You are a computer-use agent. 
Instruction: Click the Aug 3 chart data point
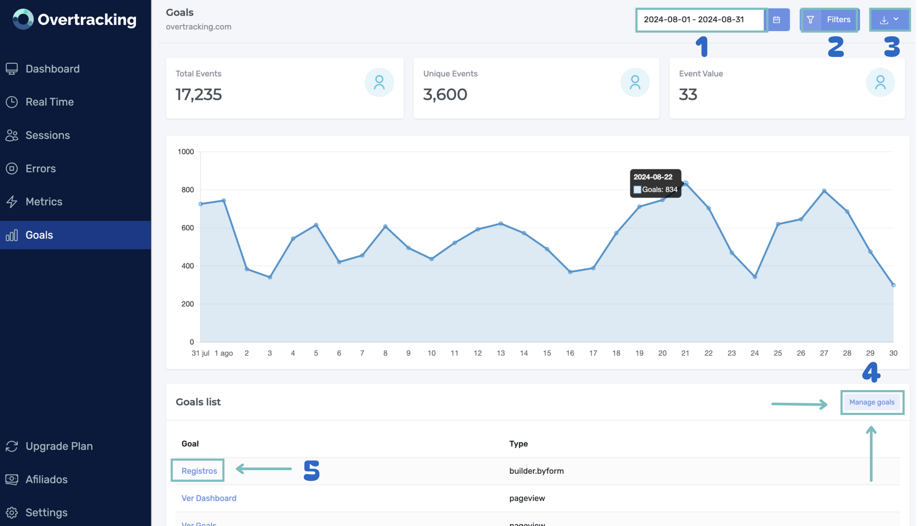270,277
